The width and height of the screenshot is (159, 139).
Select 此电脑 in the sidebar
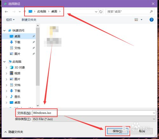(17, 62)
